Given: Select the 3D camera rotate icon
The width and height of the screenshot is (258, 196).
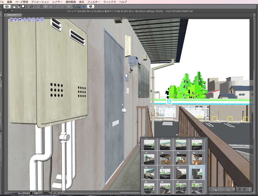Looking at the screenshot, I should click(11, 20).
